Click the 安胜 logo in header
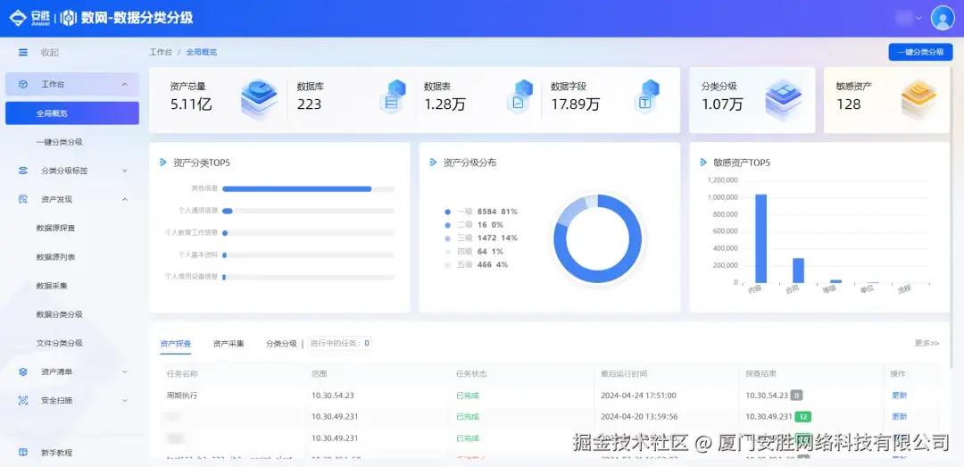This screenshot has width=964, height=467. point(29,18)
